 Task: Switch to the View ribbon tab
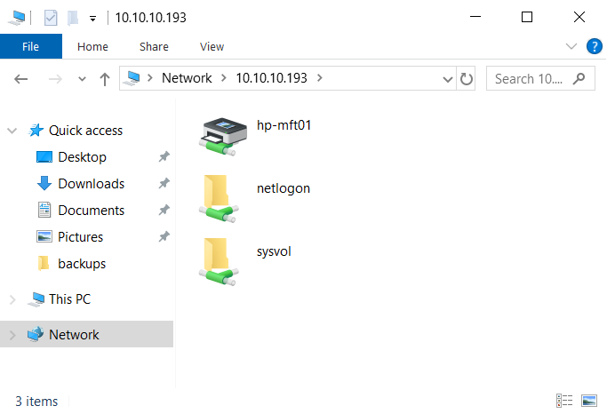212,46
